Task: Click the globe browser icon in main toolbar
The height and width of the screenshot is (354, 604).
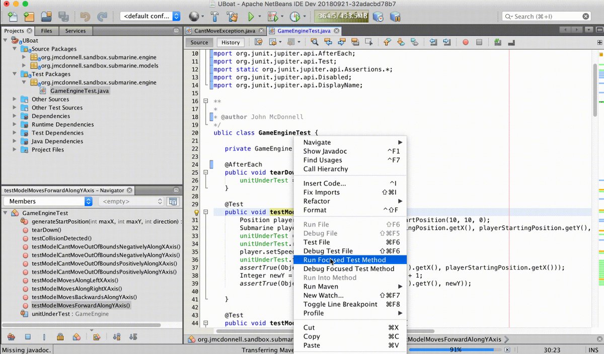Action: 193,16
